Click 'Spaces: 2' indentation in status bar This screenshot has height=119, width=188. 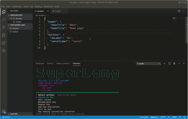click(154, 117)
